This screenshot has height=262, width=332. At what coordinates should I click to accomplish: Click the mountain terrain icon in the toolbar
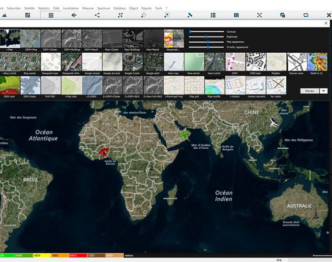pyautogui.click(x=4, y=15)
